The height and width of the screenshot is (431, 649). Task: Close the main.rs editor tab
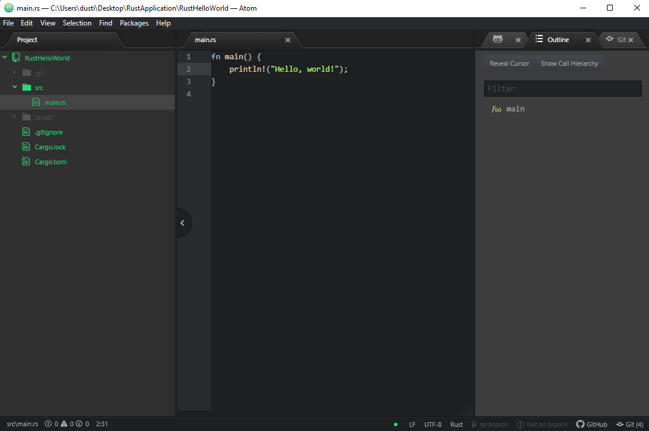tap(288, 40)
